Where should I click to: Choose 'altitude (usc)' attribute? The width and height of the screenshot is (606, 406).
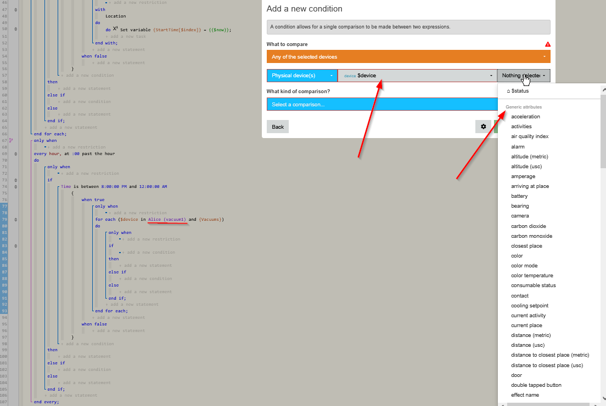(526, 167)
